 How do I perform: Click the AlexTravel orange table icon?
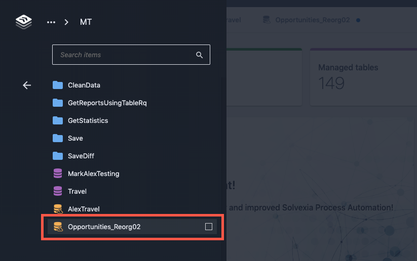58,209
